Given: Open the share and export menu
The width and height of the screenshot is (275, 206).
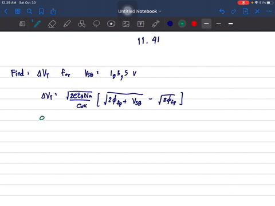Looking at the screenshot, I should coord(53,11).
